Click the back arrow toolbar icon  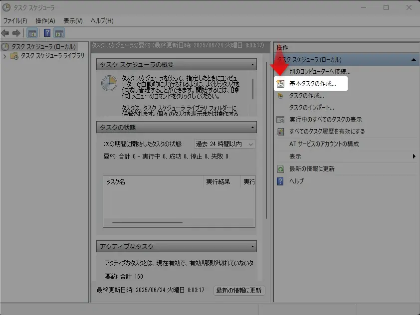[x=5, y=33]
